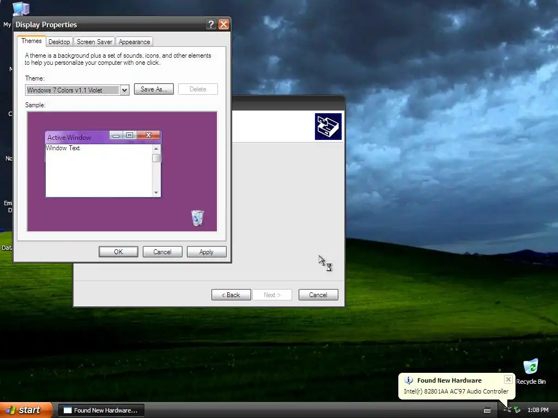Click the taskbar clock showing 1:08 PM

[x=538, y=410]
